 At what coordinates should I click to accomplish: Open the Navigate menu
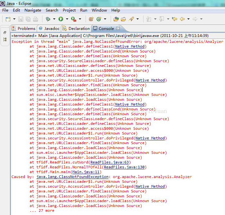click(x=33, y=10)
